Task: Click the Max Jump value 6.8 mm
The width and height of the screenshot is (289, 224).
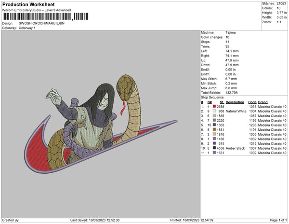Action: (x=231, y=88)
